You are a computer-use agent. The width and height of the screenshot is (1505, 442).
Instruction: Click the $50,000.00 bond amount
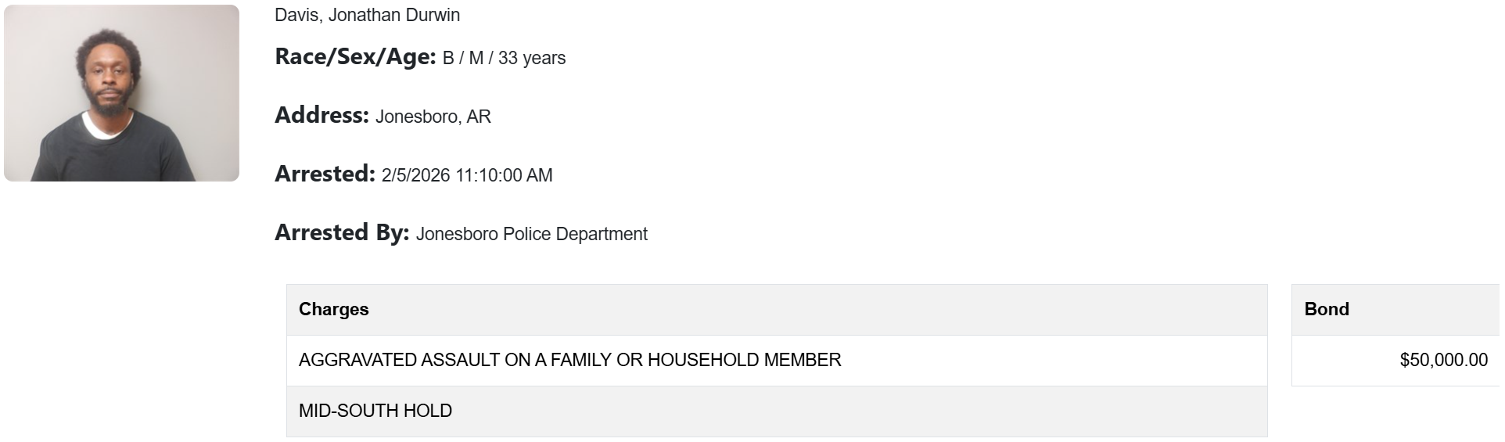click(1443, 360)
